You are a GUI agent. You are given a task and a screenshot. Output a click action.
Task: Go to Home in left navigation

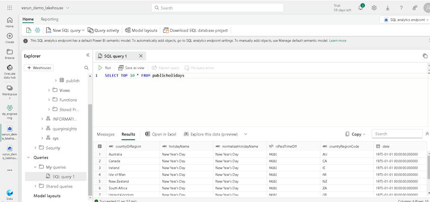10,22
